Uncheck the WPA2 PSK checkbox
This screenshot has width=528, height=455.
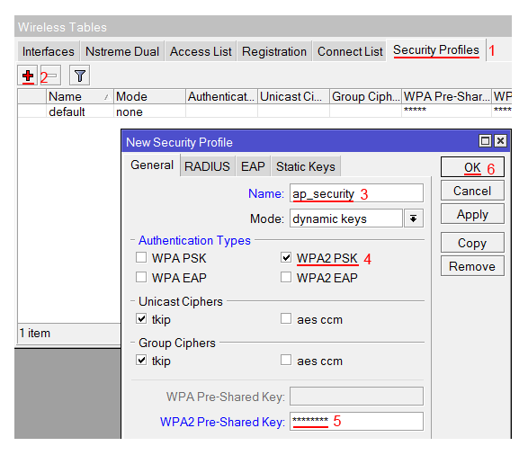pos(286,258)
